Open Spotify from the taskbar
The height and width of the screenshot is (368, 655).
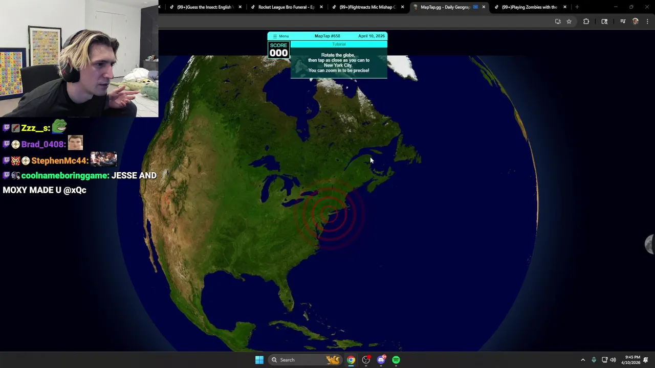[x=396, y=360]
